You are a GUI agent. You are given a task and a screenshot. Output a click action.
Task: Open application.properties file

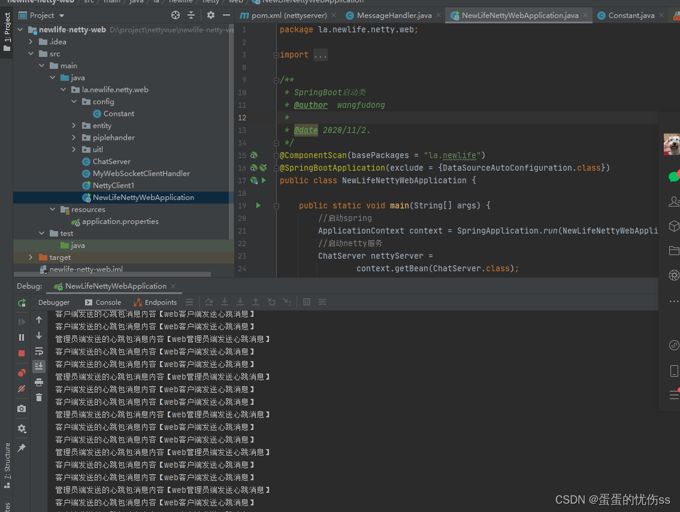[x=120, y=222]
